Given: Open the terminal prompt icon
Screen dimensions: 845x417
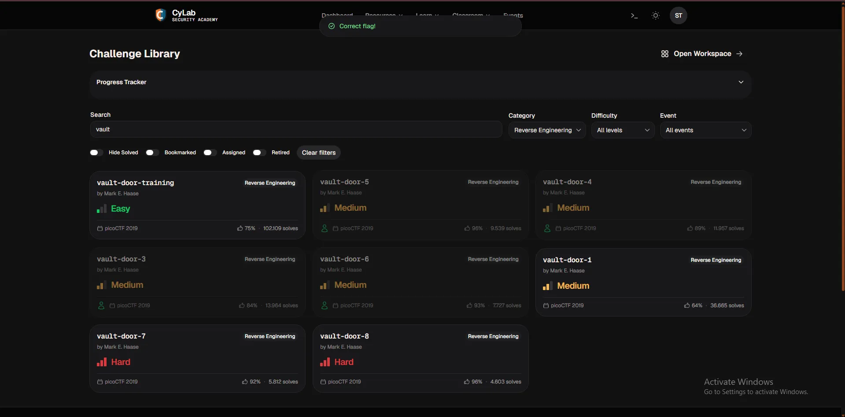Looking at the screenshot, I should [634, 16].
